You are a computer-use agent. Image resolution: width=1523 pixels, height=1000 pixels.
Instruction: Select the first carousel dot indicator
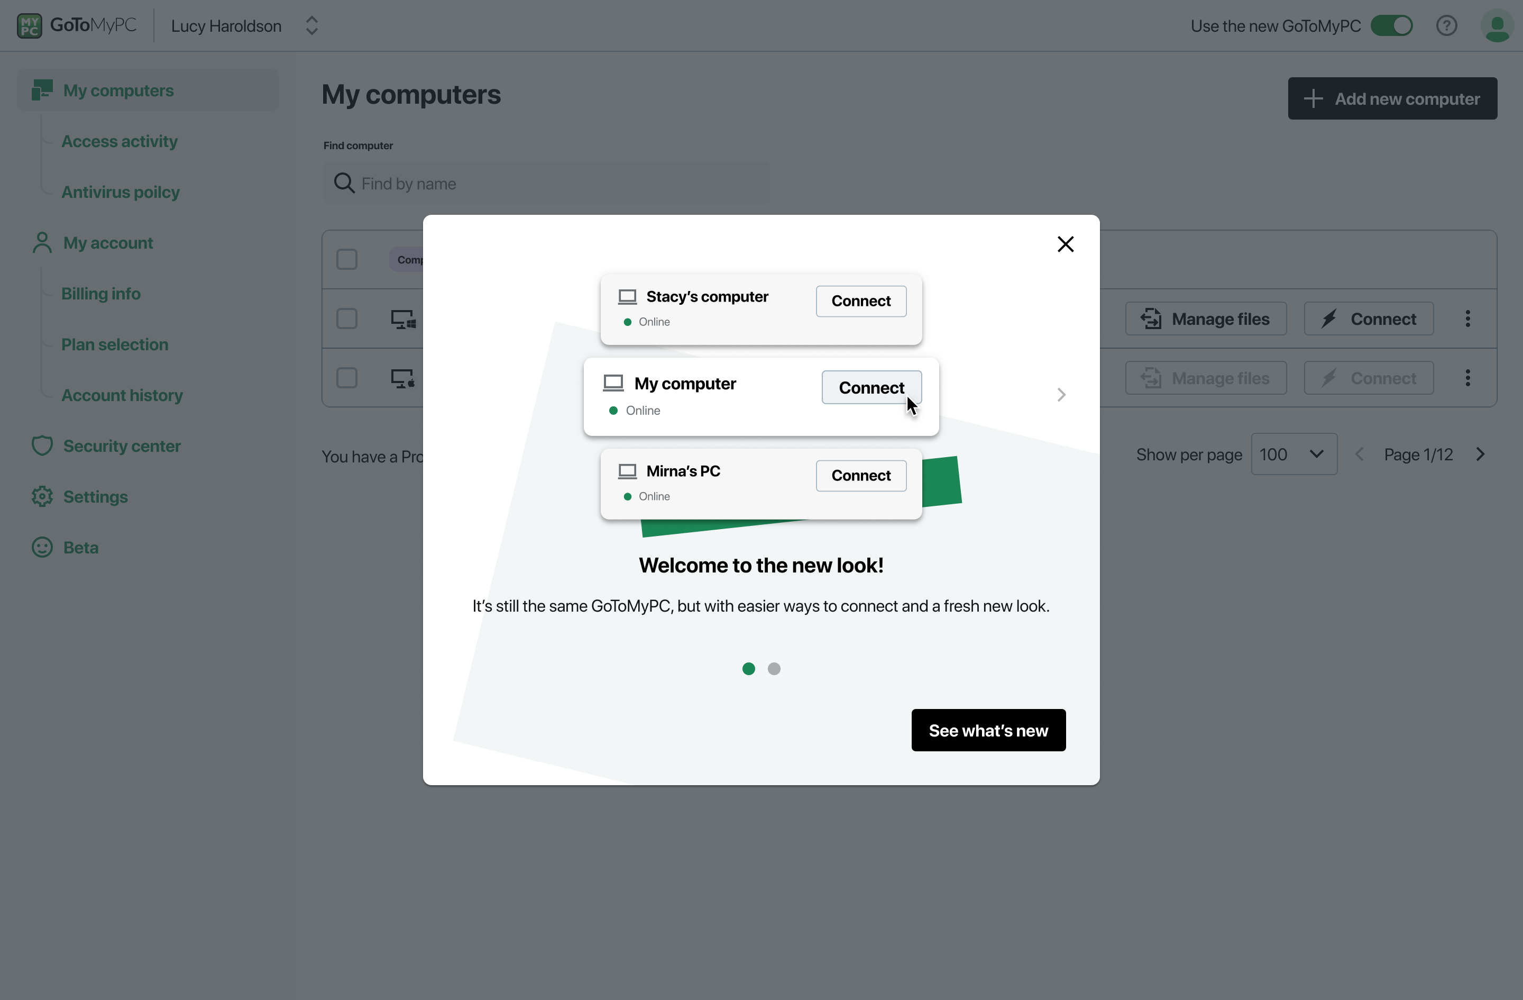pyautogui.click(x=749, y=668)
